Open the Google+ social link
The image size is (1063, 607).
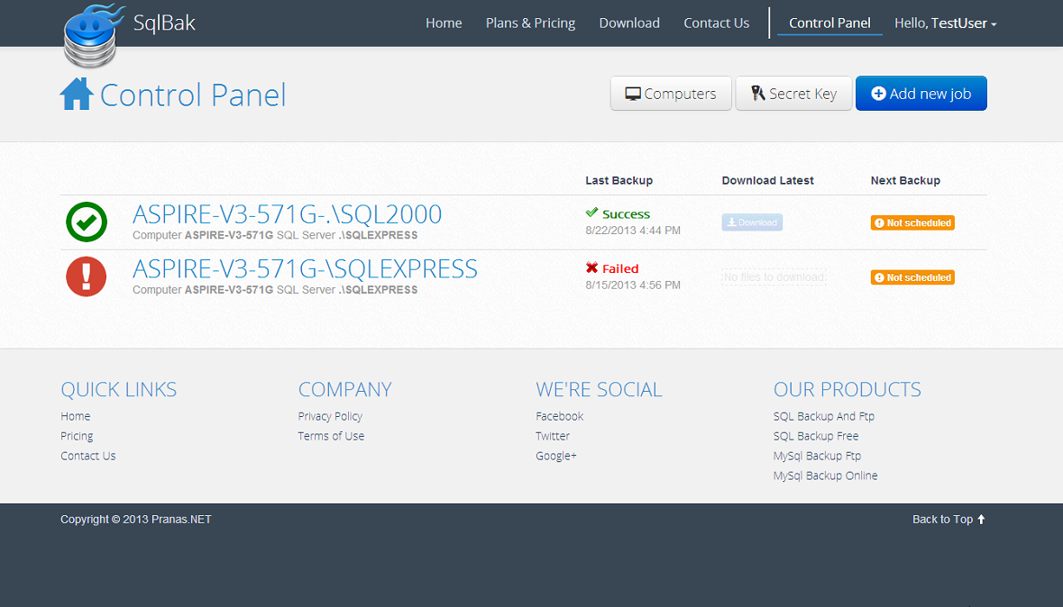pyautogui.click(x=556, y=456)
